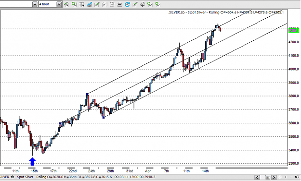This screenshot has width=301, height=181.
Task: Click the status bar OHLC readout text
Action: [x=56, y=177]
